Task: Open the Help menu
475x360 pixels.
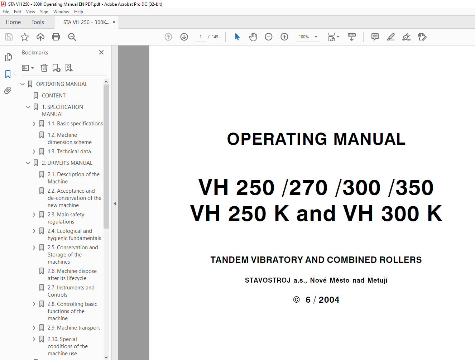Action: (78, 12)
